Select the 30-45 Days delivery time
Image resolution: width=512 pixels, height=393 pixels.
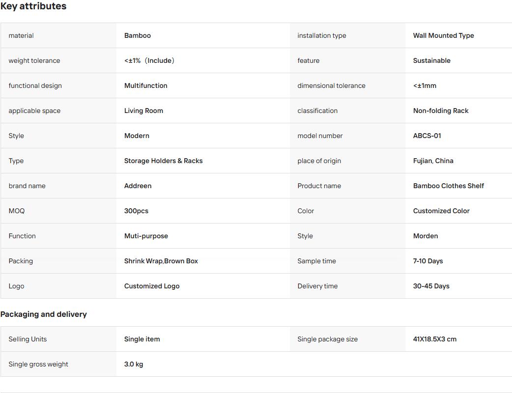click(x=431, y=286)
